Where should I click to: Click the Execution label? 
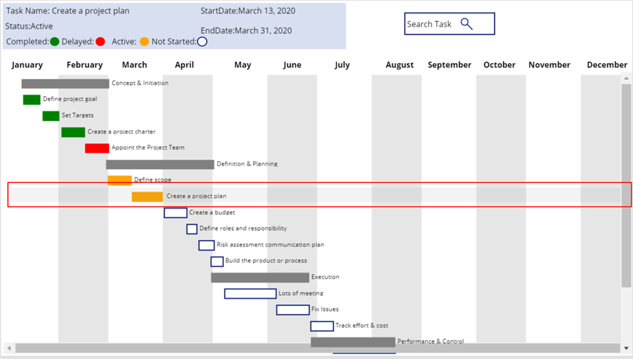(x=325, y=277)
